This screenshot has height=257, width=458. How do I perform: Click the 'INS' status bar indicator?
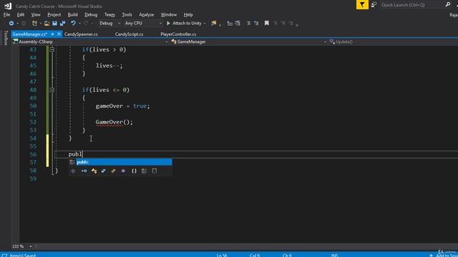(x=334, y=255)
